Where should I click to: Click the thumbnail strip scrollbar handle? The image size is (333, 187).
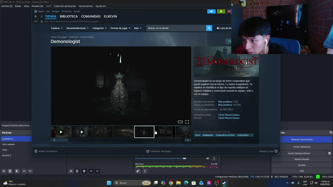63,140
